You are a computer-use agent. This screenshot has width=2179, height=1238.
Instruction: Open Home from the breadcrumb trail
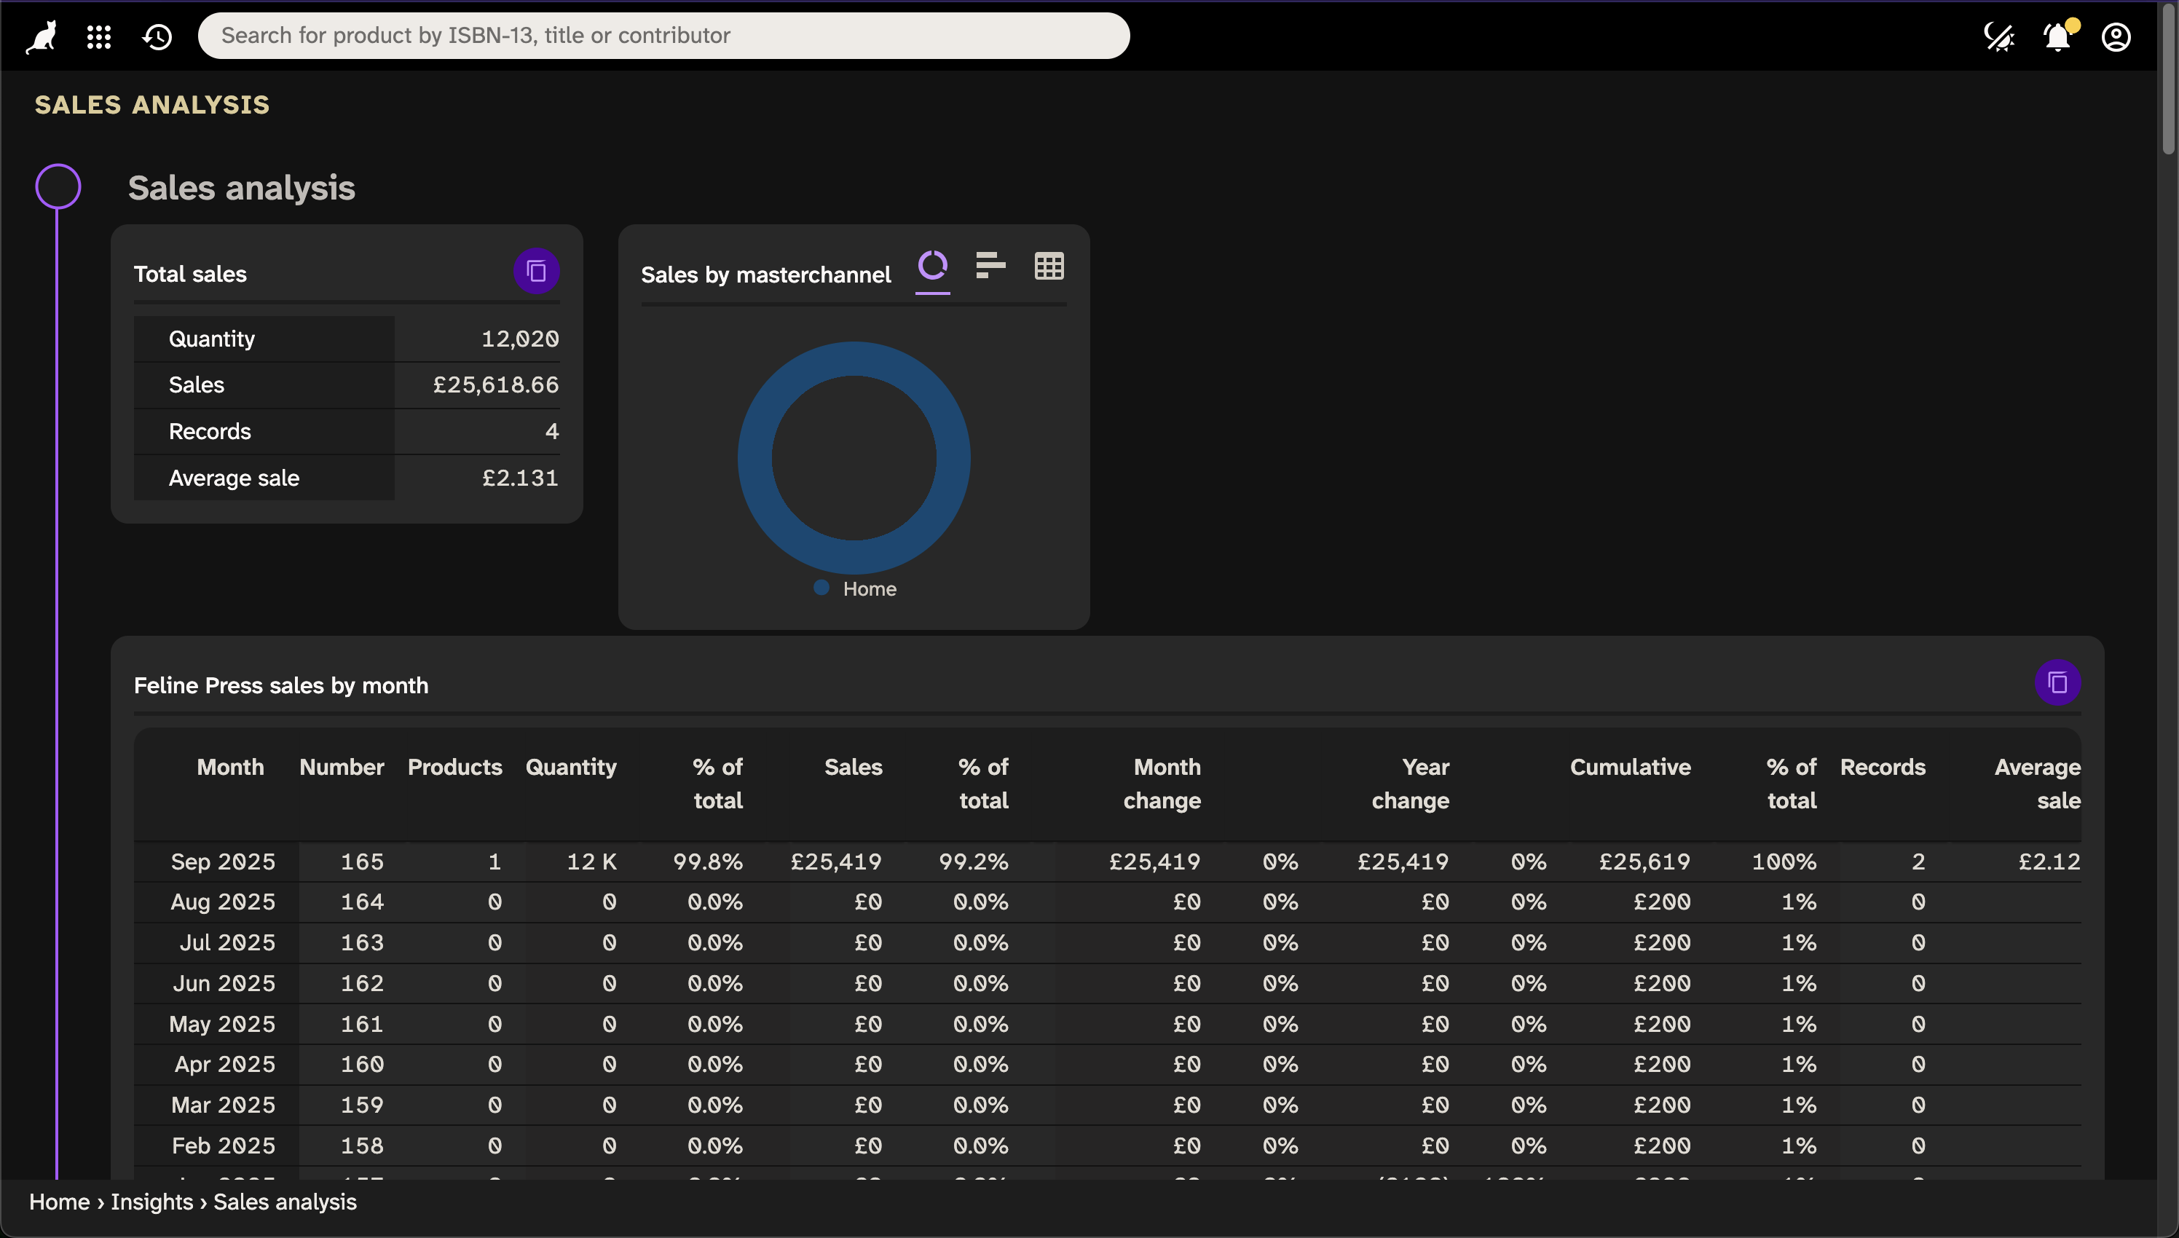pyautogui.click(x=59, y=1202)
